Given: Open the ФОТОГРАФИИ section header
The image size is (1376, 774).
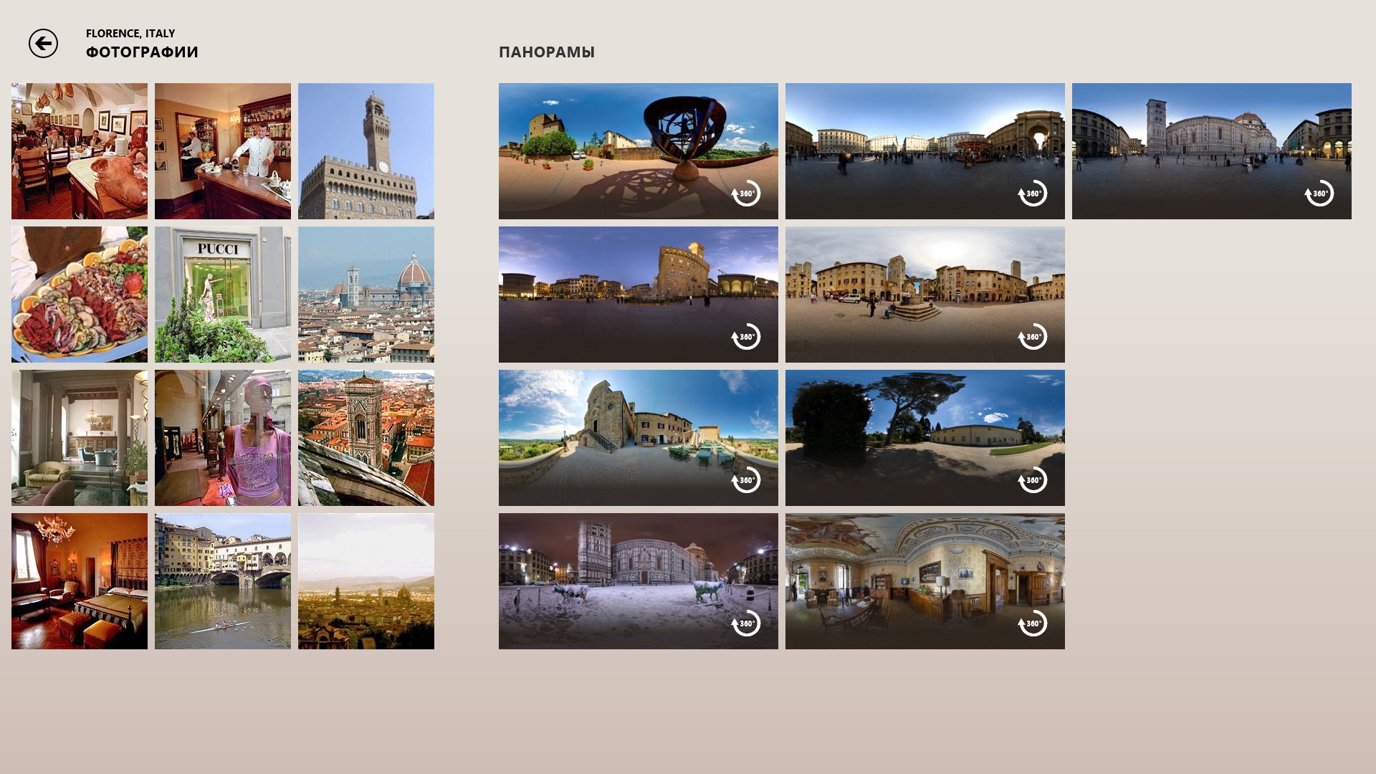Looking at the screenshot, I should click(142, 52).
